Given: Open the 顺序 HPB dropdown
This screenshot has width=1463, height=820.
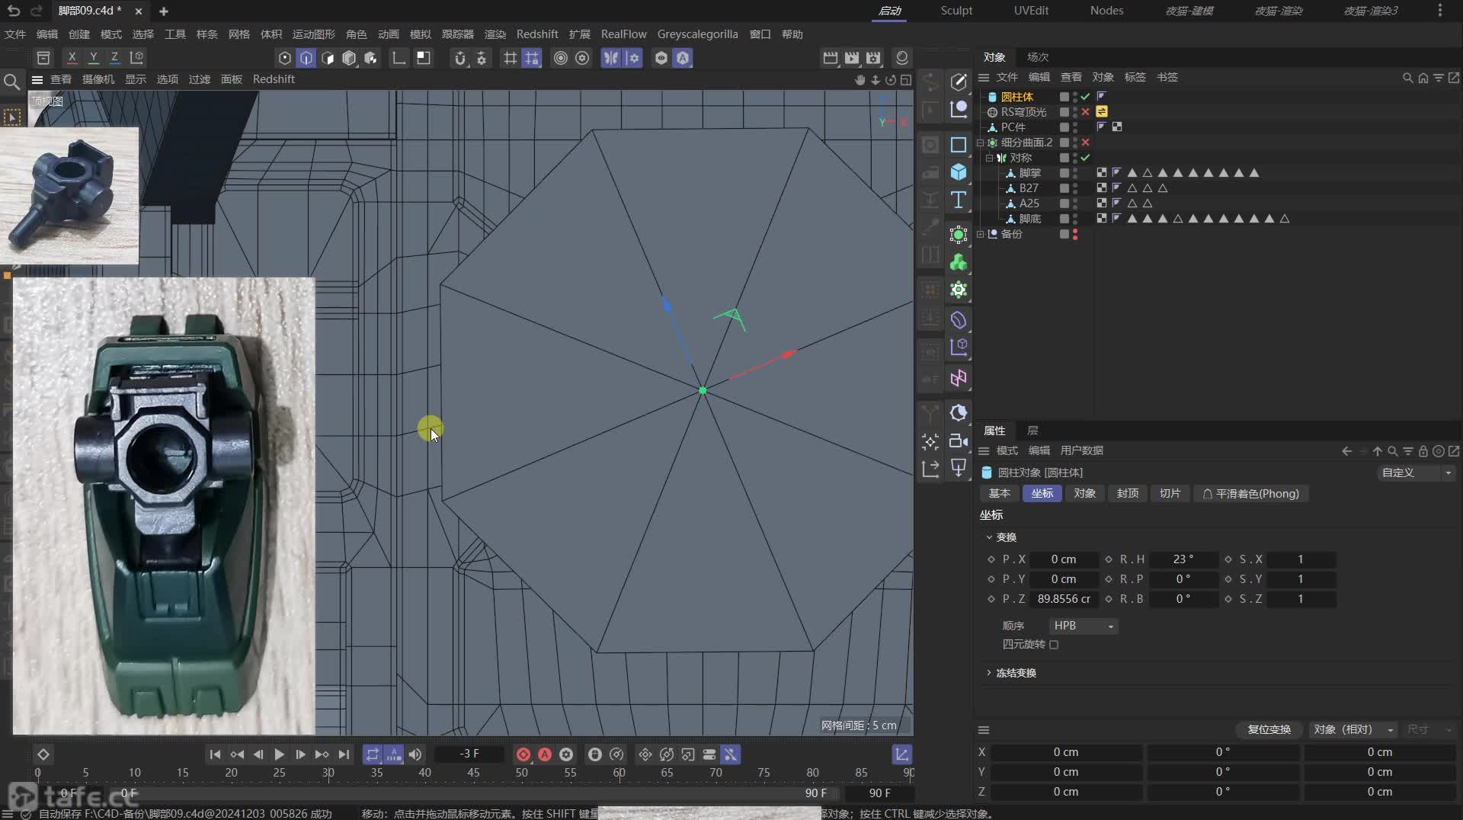Looking at the screenshot, I should click(1083, 626).
